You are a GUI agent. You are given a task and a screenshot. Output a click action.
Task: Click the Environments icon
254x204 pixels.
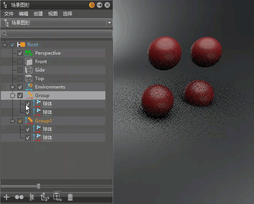(29, 87)
